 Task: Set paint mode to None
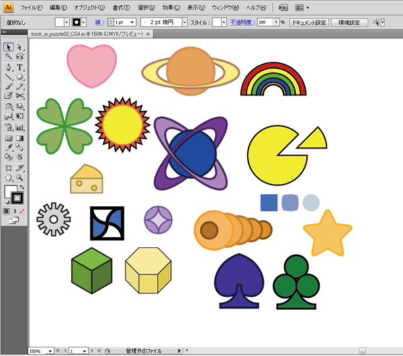pyautogui.click(x=22, y=211)
